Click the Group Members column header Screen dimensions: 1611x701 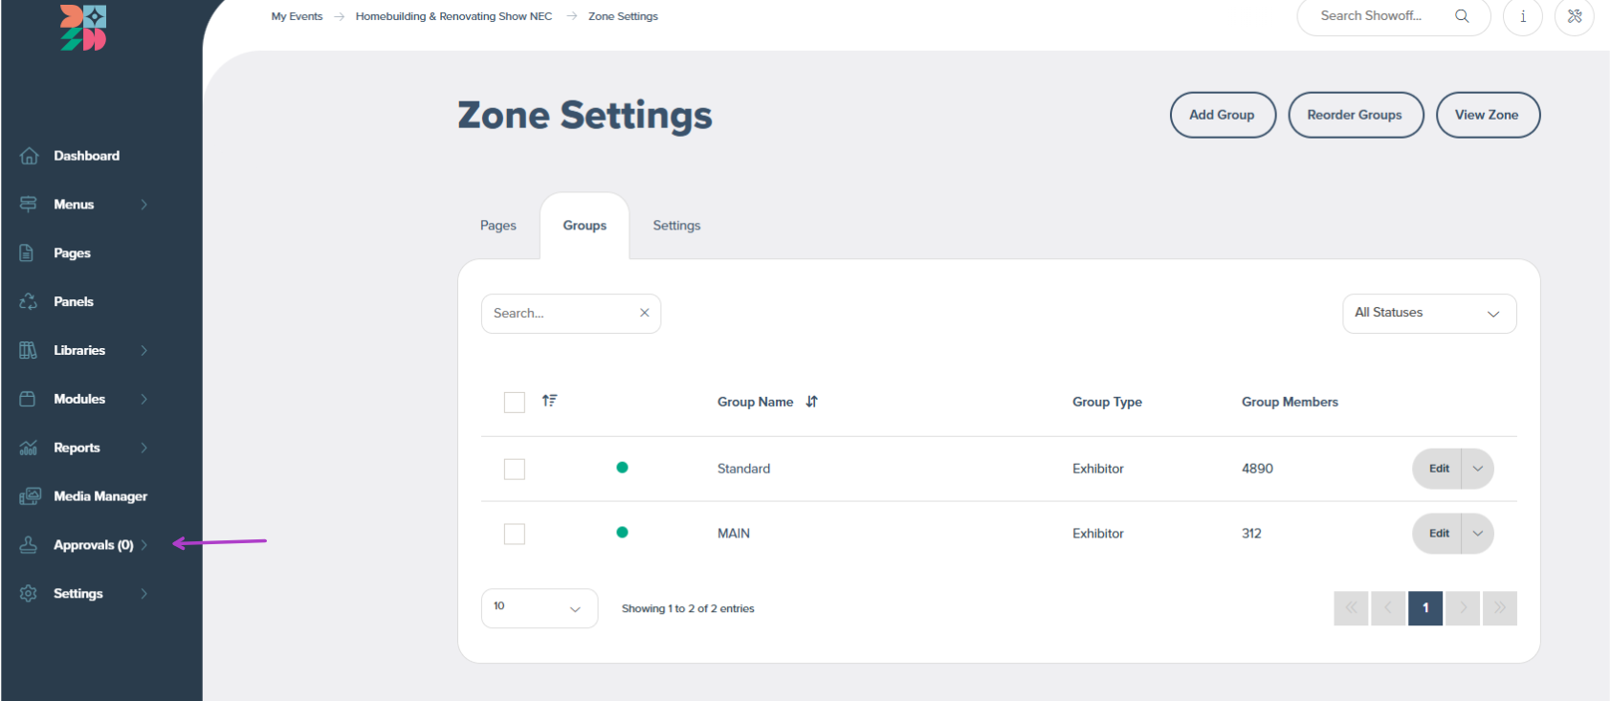pyautogui.click(x=1290, y=402)
